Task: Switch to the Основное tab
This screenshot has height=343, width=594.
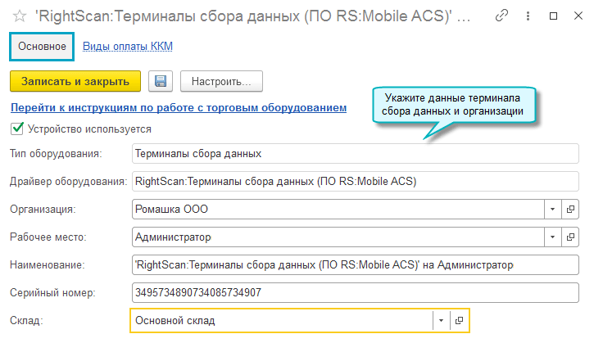Action: [x=42, y=47]
